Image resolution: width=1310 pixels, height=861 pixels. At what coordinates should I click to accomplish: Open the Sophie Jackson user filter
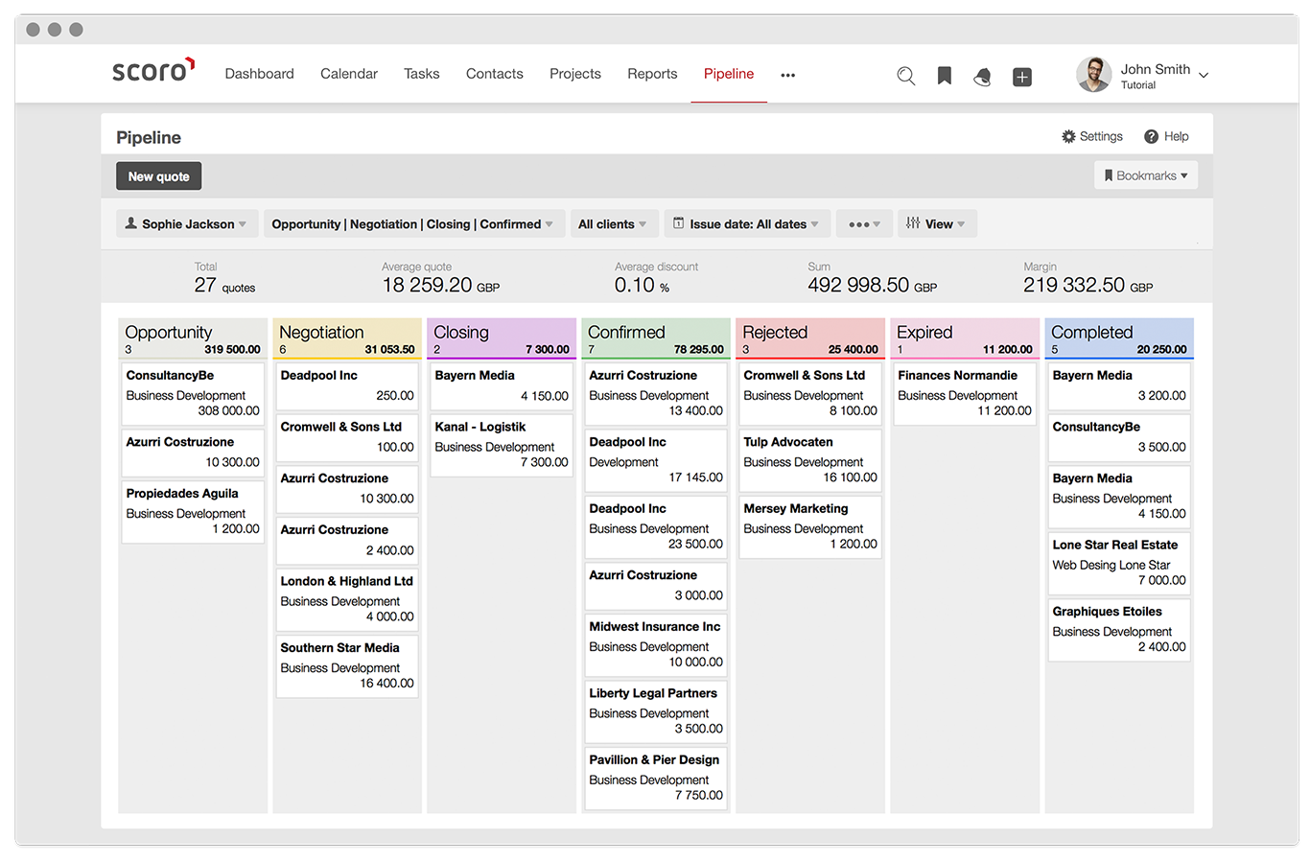pyautogui.click(x=187, y=224)
